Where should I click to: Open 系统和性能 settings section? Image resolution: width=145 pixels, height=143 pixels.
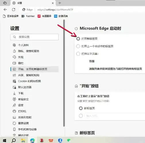click(x=34, y=117)
